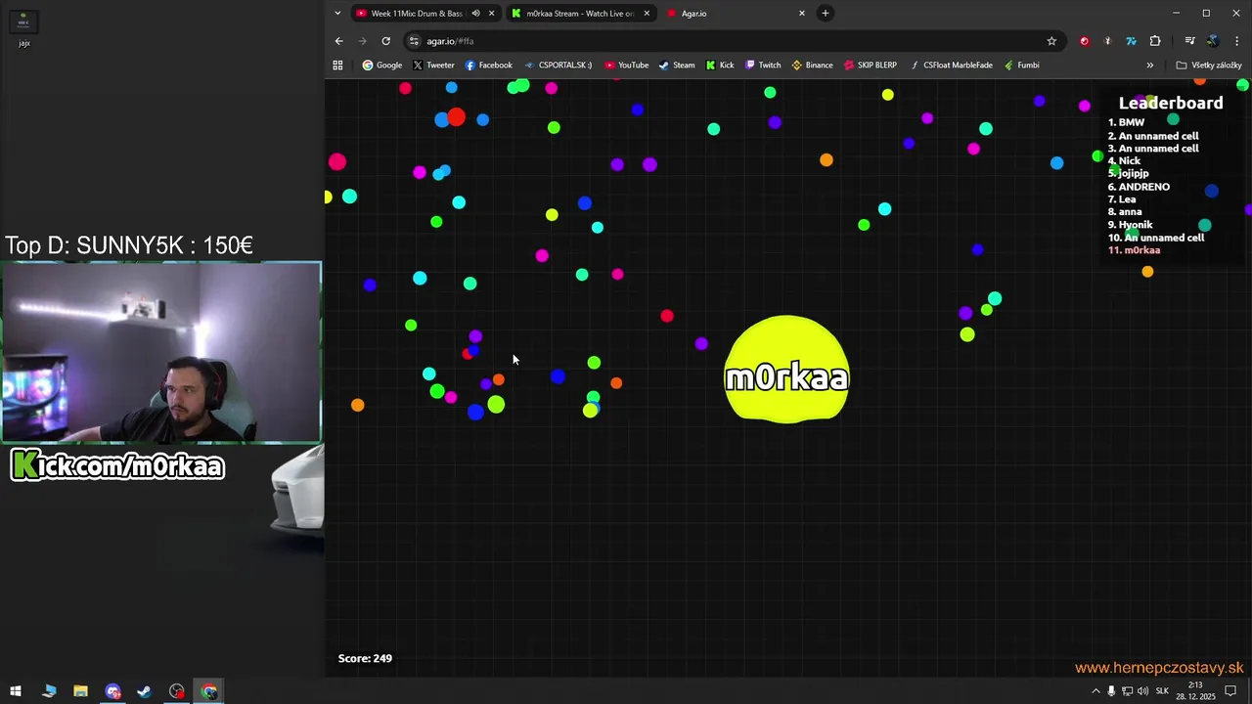The height and width of the screenshot is (704, 1252).
Task: Open the CSPORTAL.SK bookmark
Action: tap(558, 66)
